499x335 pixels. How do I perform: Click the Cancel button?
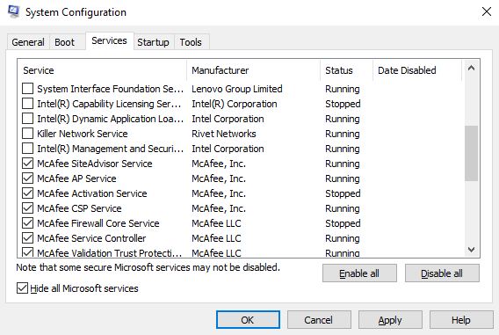(x=319, y=320)
